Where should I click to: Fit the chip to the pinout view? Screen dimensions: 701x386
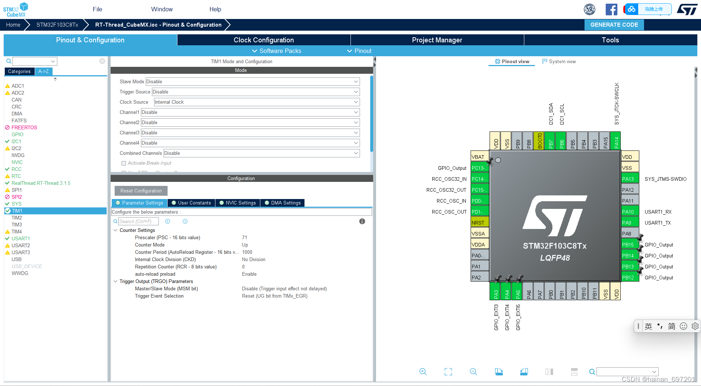(448, 372)
